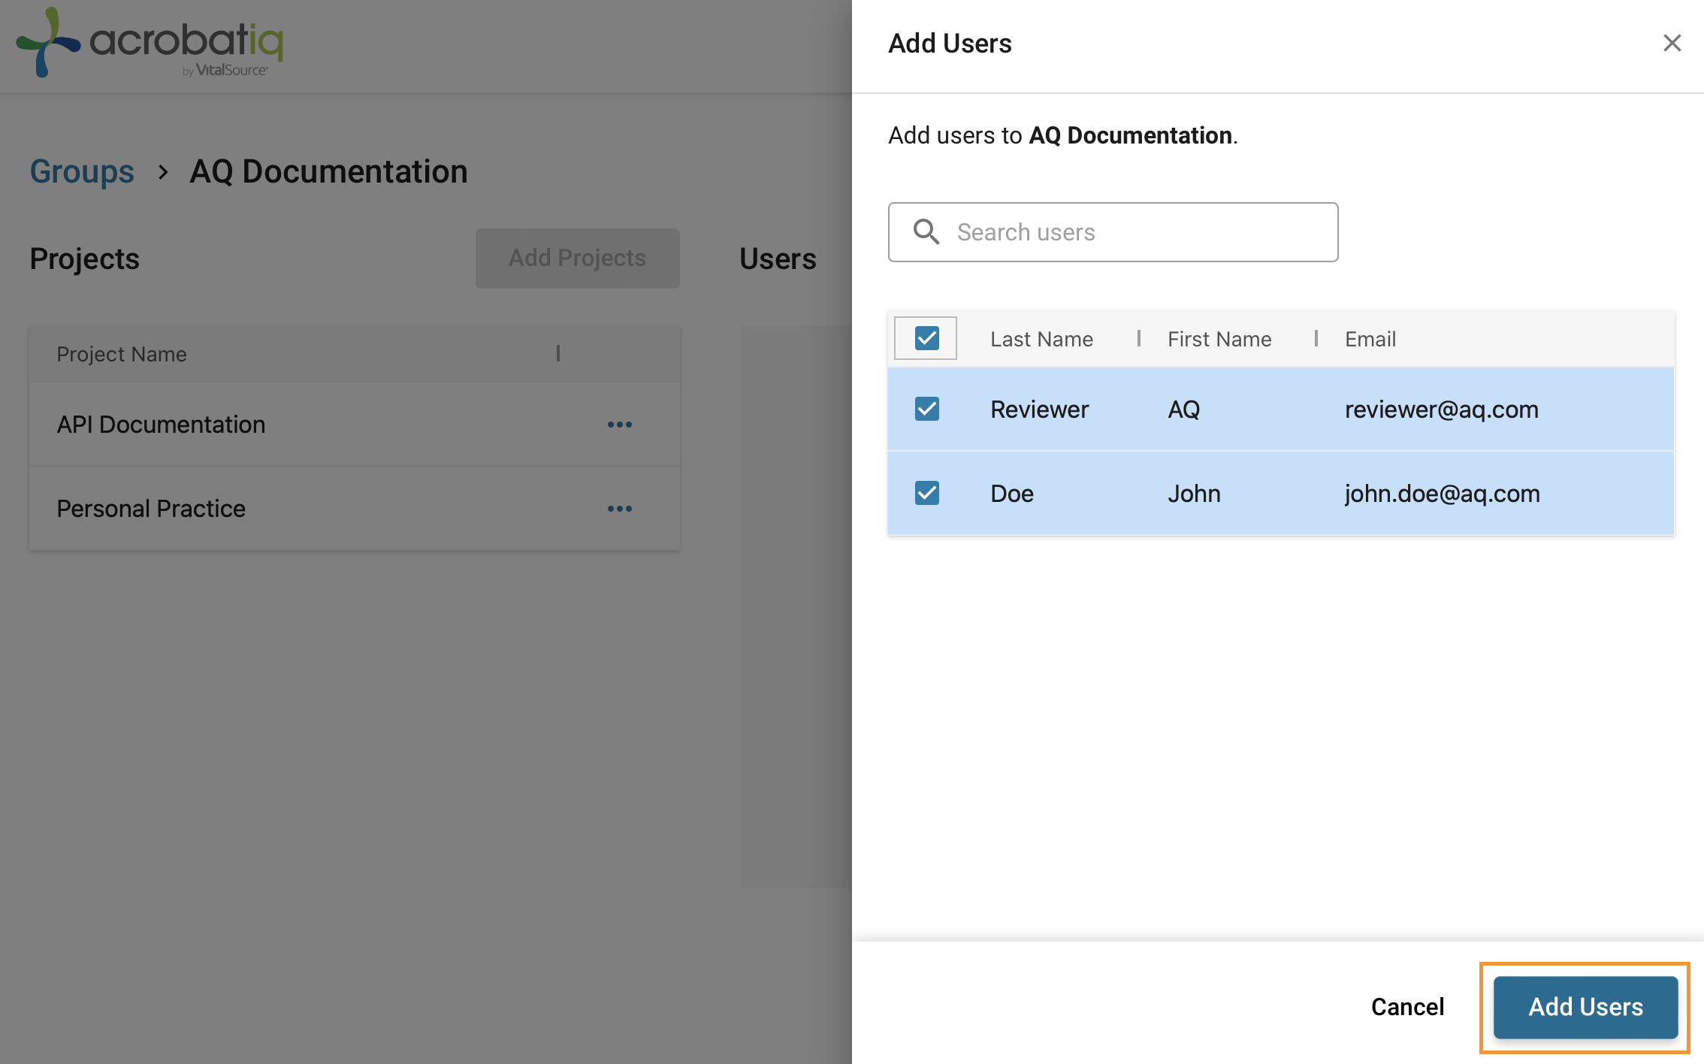
Task: Click the Projects section heading
Action: coord(84,258)
